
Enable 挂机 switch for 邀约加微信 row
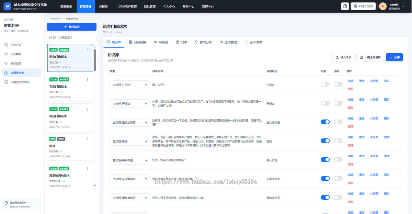pos(338,122)
